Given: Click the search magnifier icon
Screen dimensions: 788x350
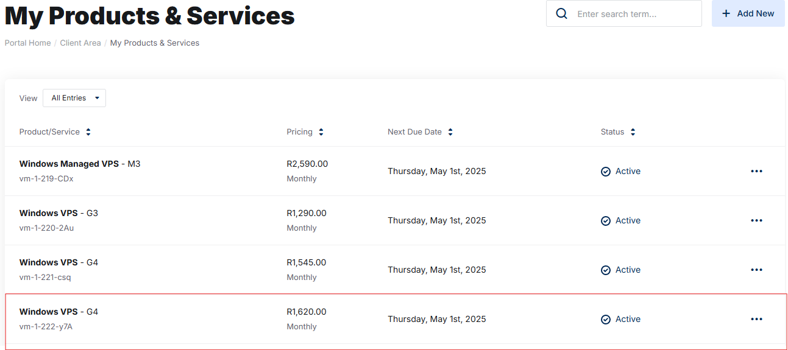Looking at the screenshot, I should [562, 13].
